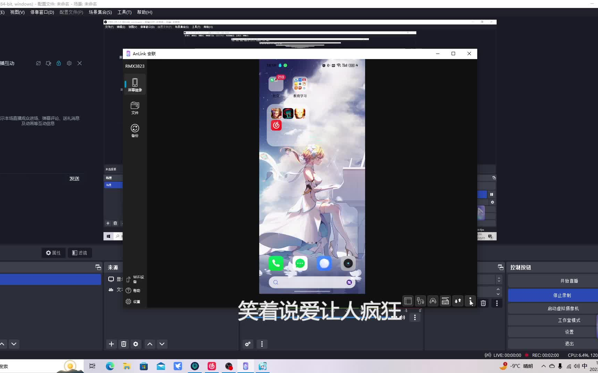Image resolution: width=598 pixels, height=373 pixels.
Task: Click popout icon in 直播互动 panel header
Action: 38,63
